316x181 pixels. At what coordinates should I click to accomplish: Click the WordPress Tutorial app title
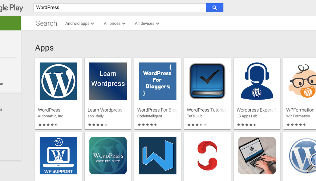coord(206,110)
